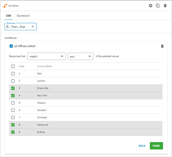Click the London answer label
Image resolution: width=172 pixels, height=157 pixels.
click(x=41, y=81)
